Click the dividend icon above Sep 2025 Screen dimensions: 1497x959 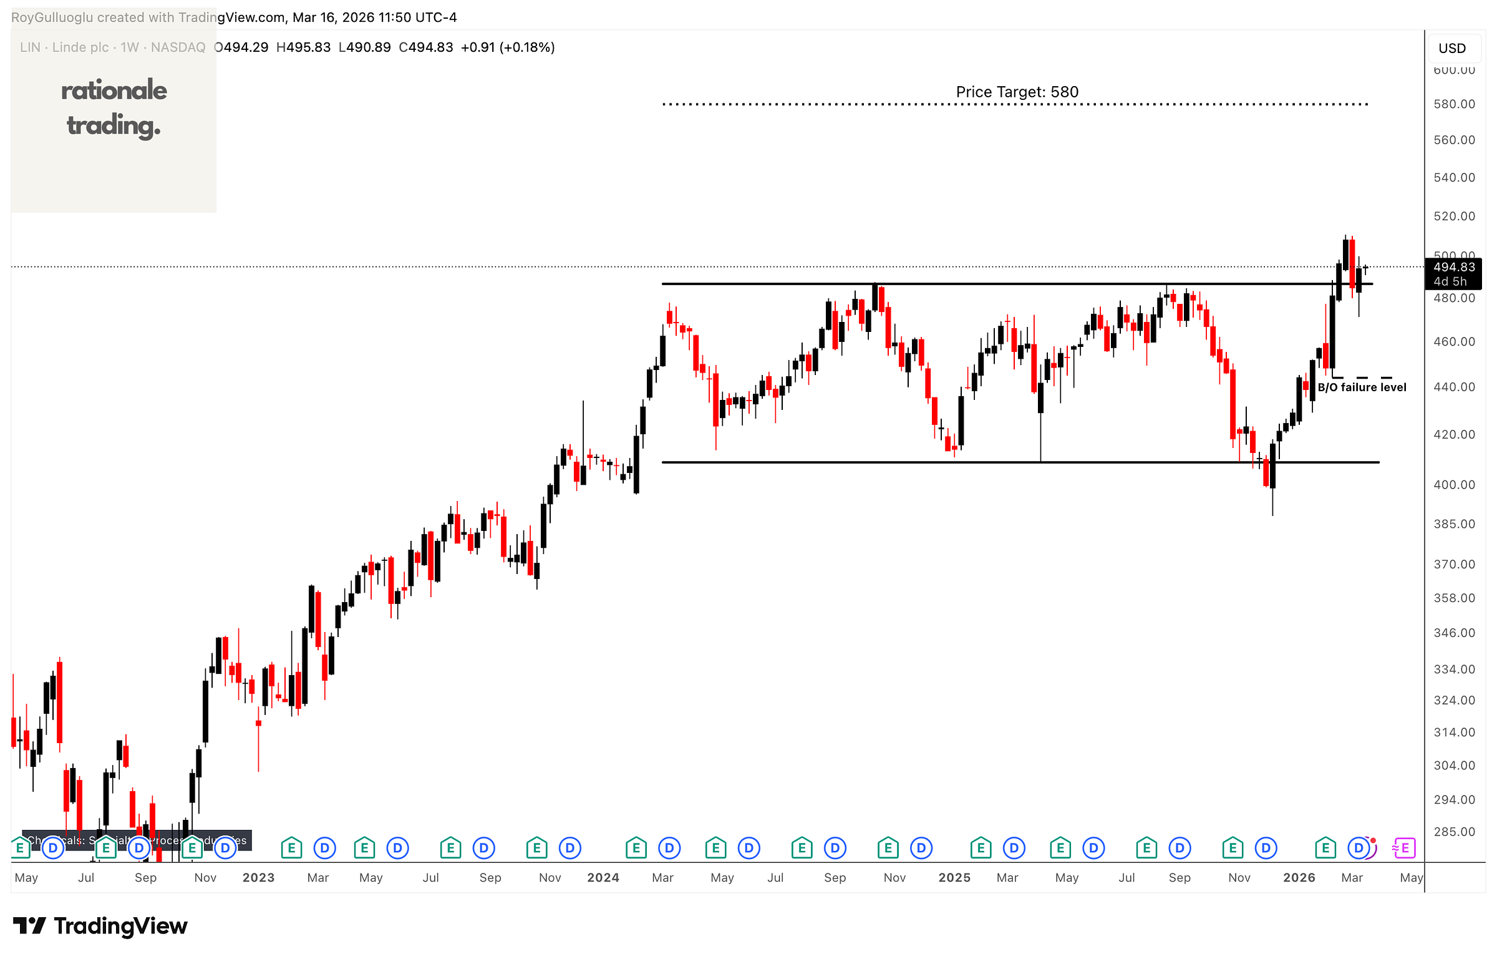(1180, 848)
